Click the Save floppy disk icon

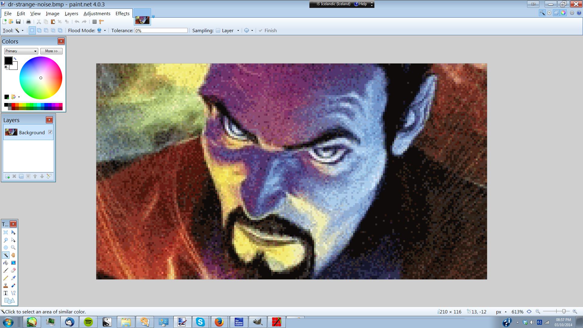pyautogui.click(x=18, y=22)
